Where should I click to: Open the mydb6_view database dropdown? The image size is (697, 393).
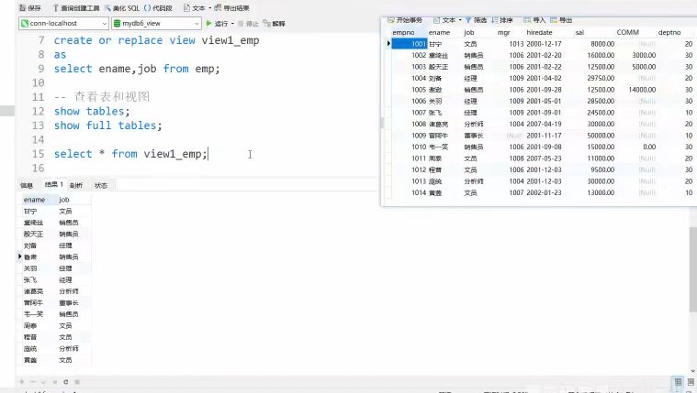click(x=156, y=23)
